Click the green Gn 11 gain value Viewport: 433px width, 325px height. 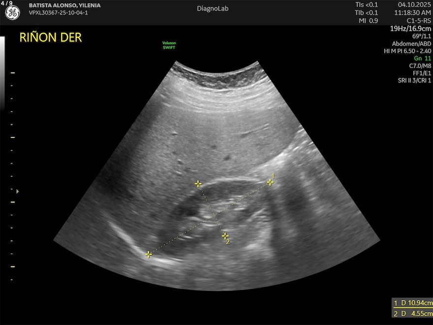(422, 58)
